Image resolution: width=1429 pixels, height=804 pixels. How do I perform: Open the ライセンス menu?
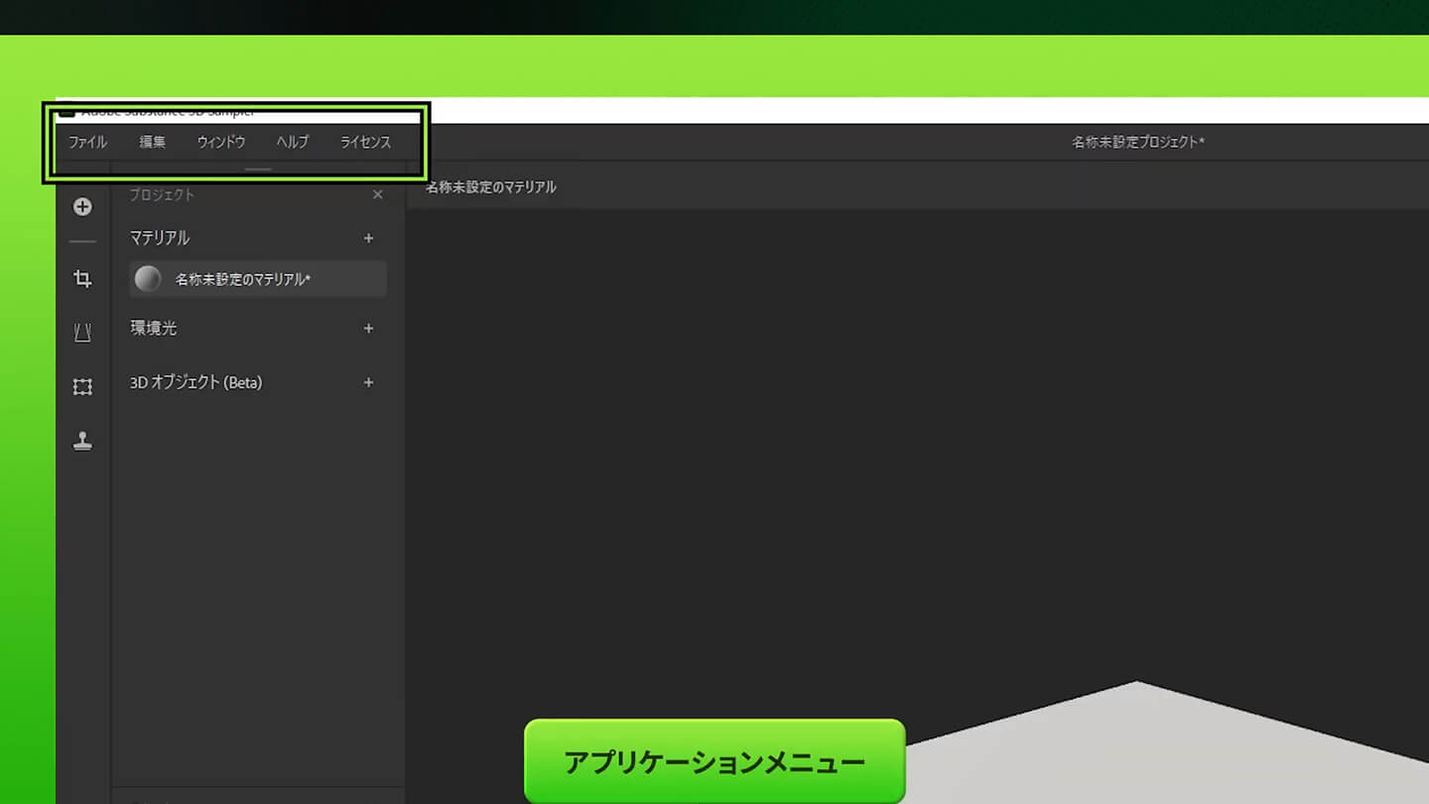[x=365, y=142]
